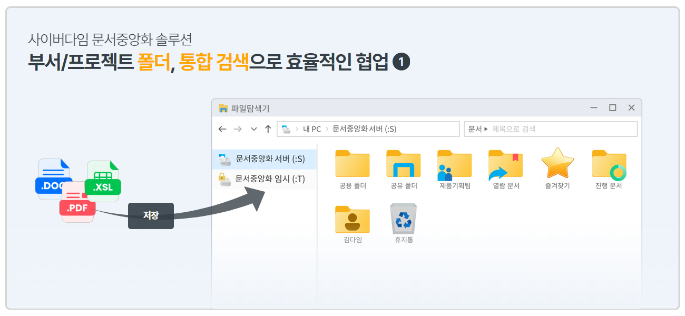Click the up-one-level arrow
This screenshot has width=685, height=316.
point(268,129)
